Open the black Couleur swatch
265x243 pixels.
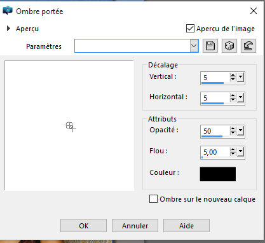(x=218, y=174)
